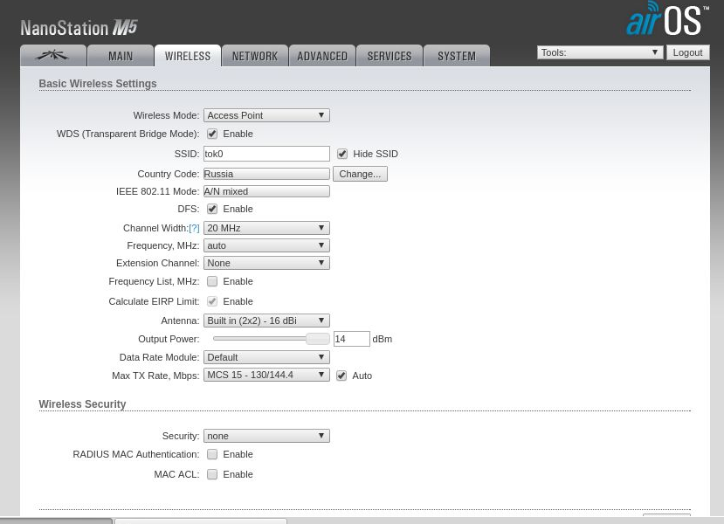
Task: Open the Channel Width dropdown
Action: [x=266, y=228]
